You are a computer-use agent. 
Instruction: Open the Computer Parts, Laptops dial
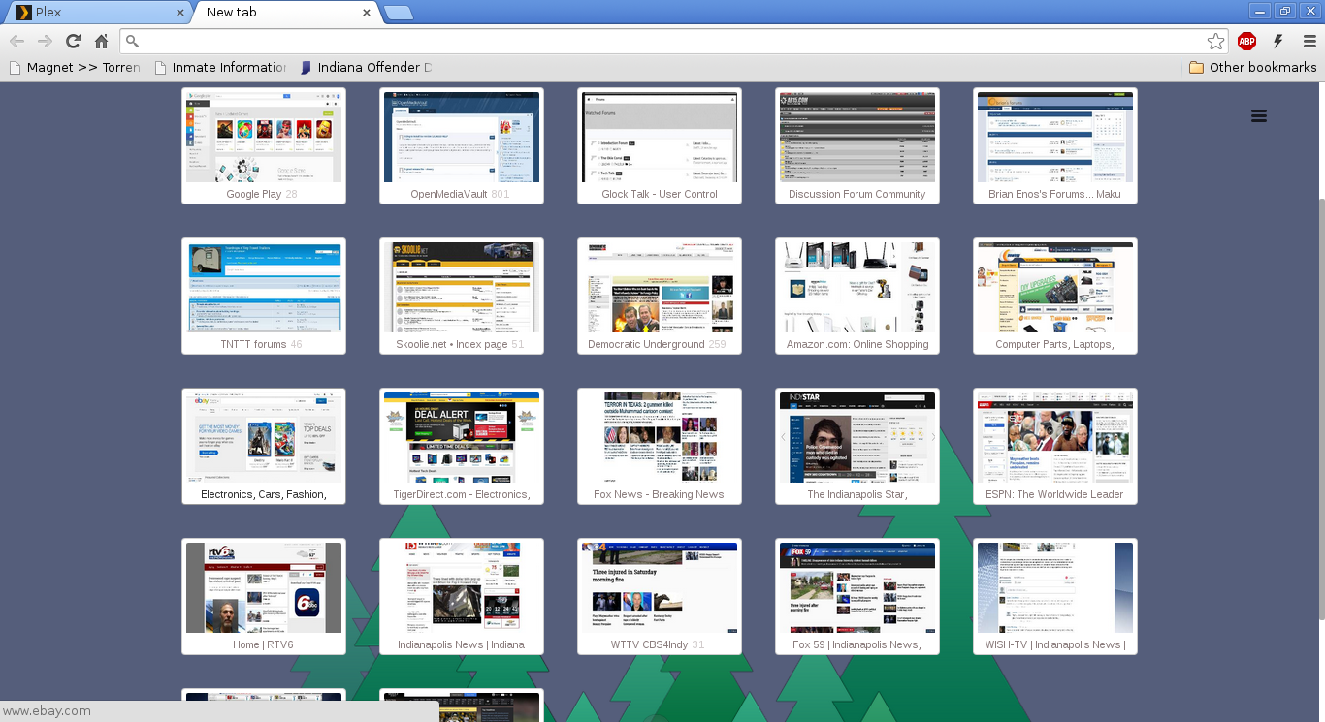[1055, 297]
